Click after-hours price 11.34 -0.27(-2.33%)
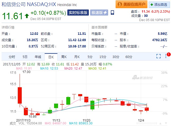Screen dimensions: 171x126 (x=156, y=12)
